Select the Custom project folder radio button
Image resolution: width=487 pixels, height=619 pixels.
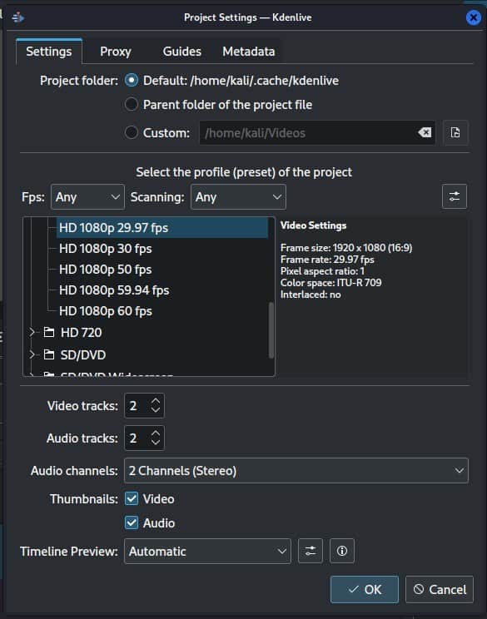coord(132,132)
